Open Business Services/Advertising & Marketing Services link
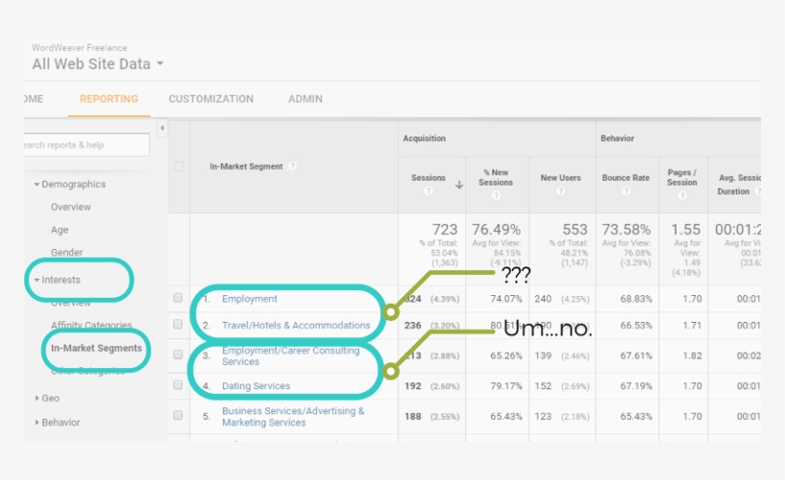 (x=293, y=417)
